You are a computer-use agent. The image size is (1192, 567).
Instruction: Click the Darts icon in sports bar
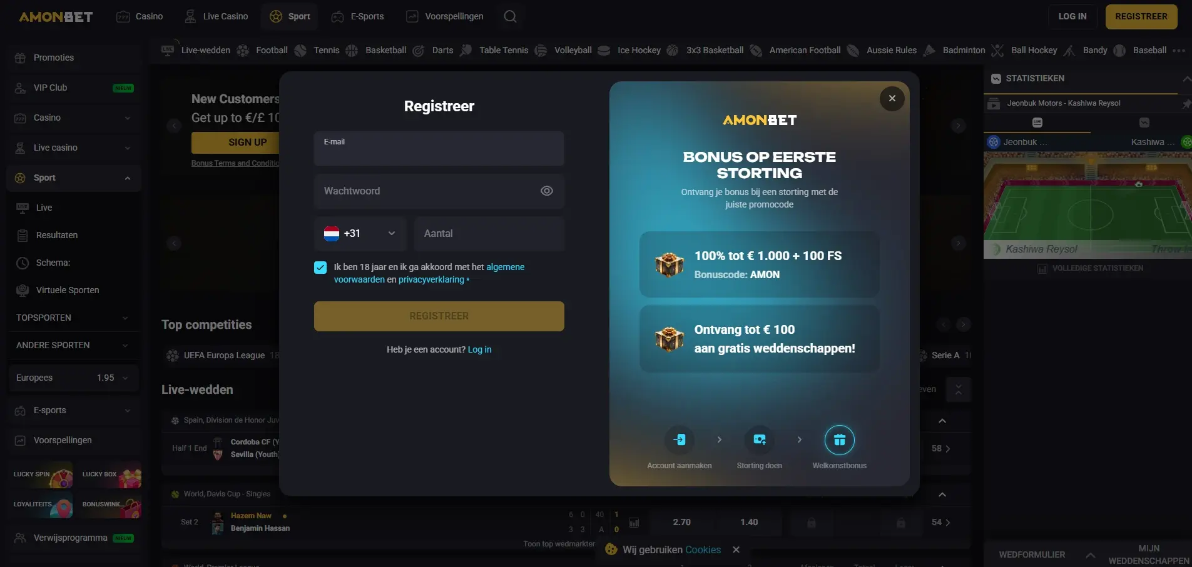[419, 51]
